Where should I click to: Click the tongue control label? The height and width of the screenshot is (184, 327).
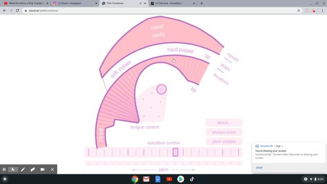pos(145,127)
